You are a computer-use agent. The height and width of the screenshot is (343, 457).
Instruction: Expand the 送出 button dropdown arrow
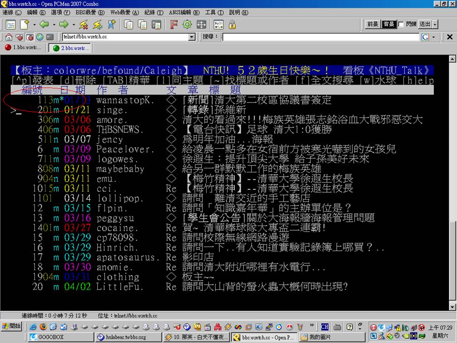(435, 24)
